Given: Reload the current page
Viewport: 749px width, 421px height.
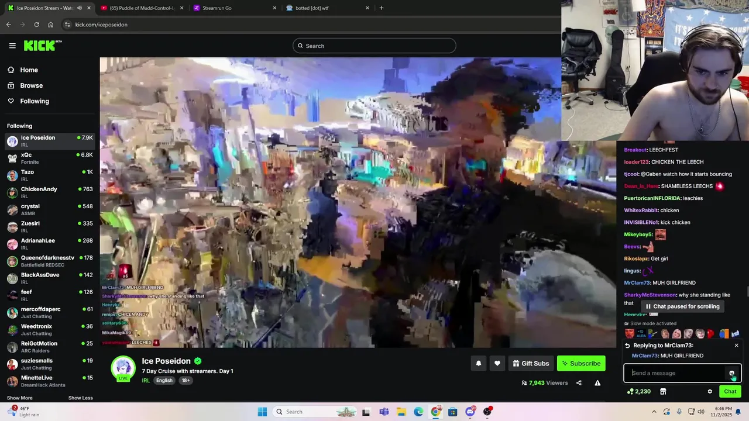Looking at the screenshot, I should [x=36, y=25].
